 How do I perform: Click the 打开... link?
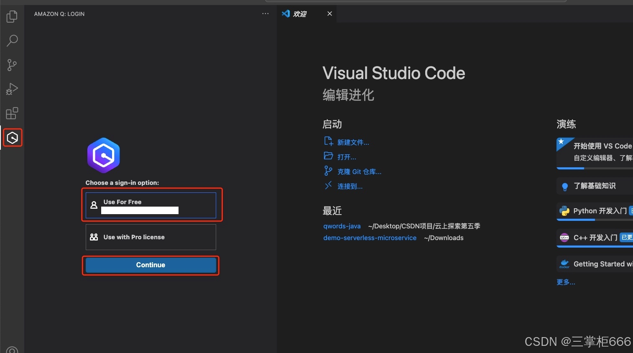click(347, 157)
